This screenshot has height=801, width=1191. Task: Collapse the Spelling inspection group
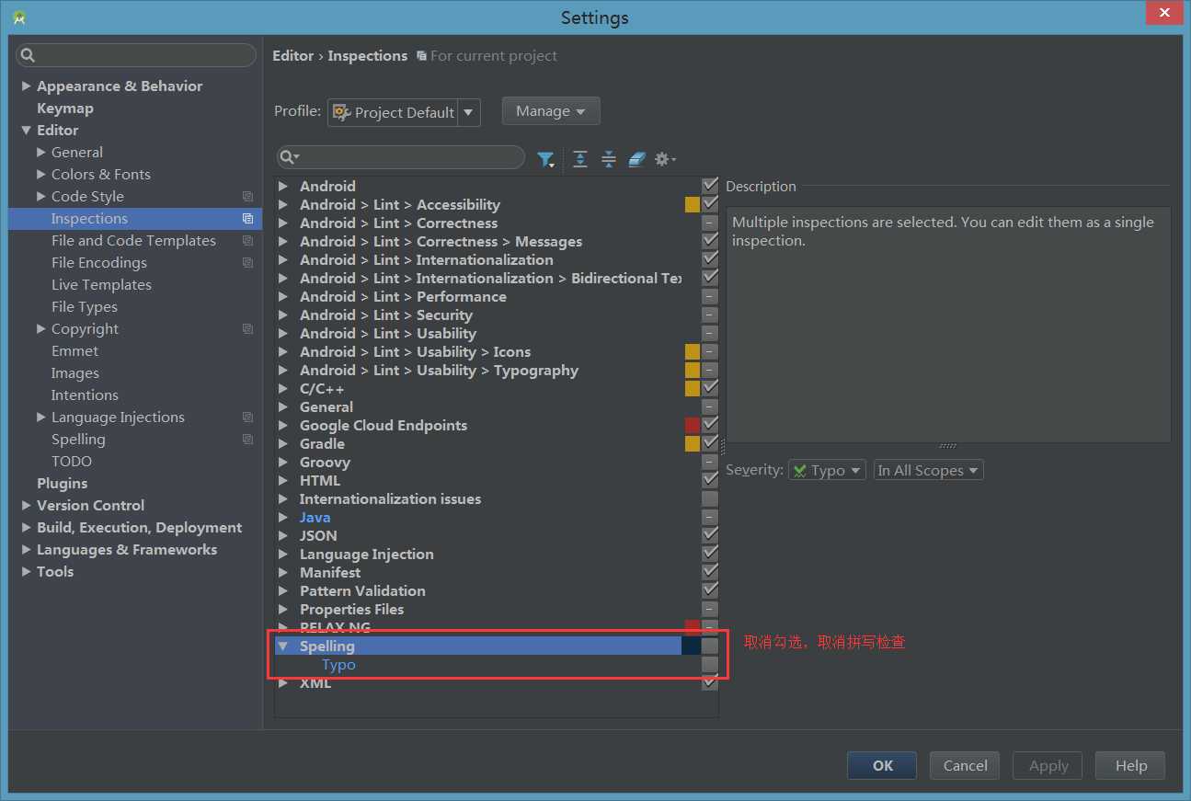point(283,647)
